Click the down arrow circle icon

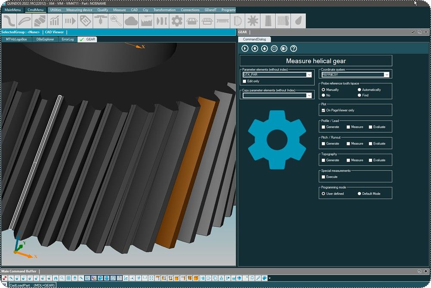pyautogui.click(x=265, y=49)
